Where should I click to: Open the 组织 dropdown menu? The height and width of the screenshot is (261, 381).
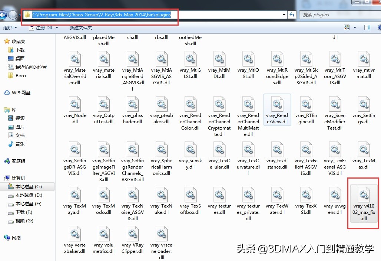click(10, 28)
